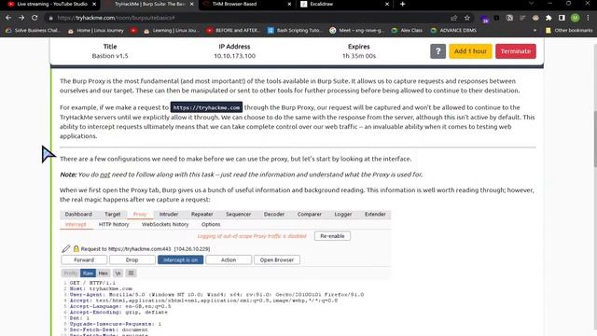
Task: Open the Meet bookmark
Action: click(357, 31)
